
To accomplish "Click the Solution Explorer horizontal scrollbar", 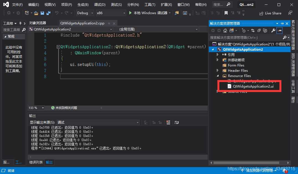I will pyautogui.click(x=246, y=163).
